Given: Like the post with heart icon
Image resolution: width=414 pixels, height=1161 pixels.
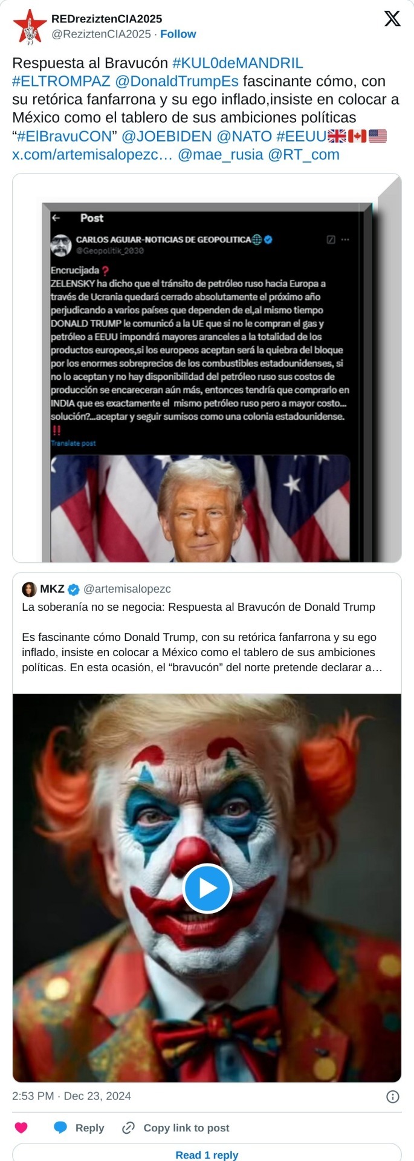Looking at the screenshot, I should [21, 1128].
